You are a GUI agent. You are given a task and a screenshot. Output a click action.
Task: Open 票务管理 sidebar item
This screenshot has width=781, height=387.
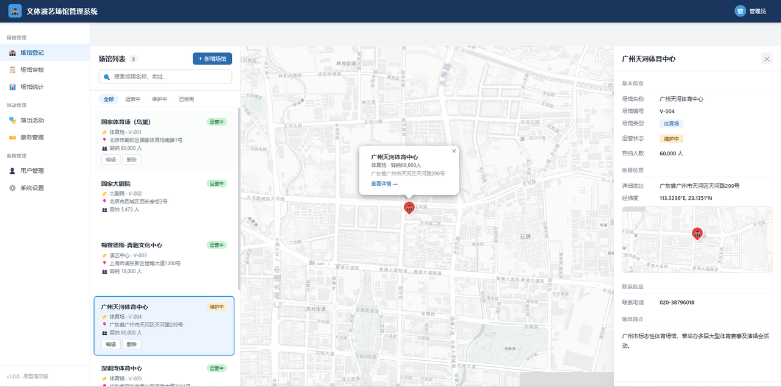[45, 137]
